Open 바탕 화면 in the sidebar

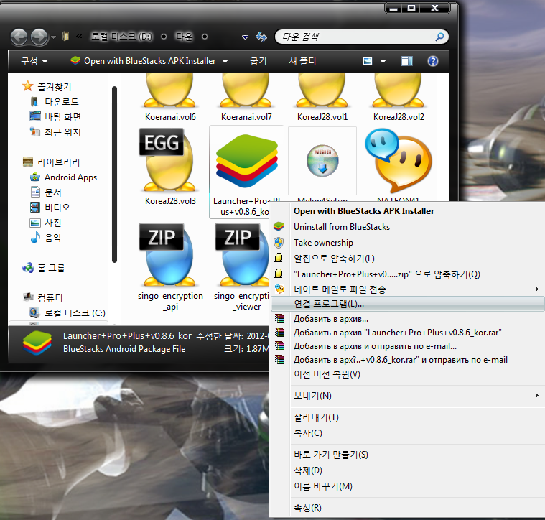coord(55,117)
